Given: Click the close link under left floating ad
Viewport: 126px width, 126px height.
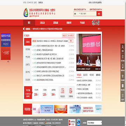Looking at the screenshot, I should click(x=8, y=62).
